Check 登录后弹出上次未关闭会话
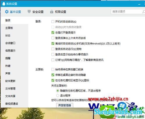 pyautogui.click(x=53, y=38)
